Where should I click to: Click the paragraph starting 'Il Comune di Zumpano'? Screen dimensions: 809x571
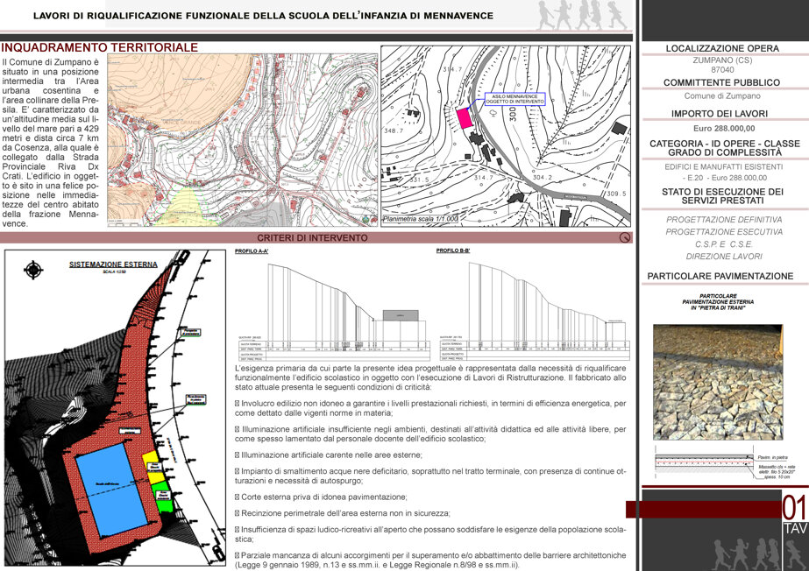(50, 143)
